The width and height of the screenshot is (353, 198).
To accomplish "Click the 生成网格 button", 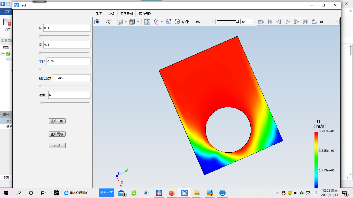I will [57, 134].
